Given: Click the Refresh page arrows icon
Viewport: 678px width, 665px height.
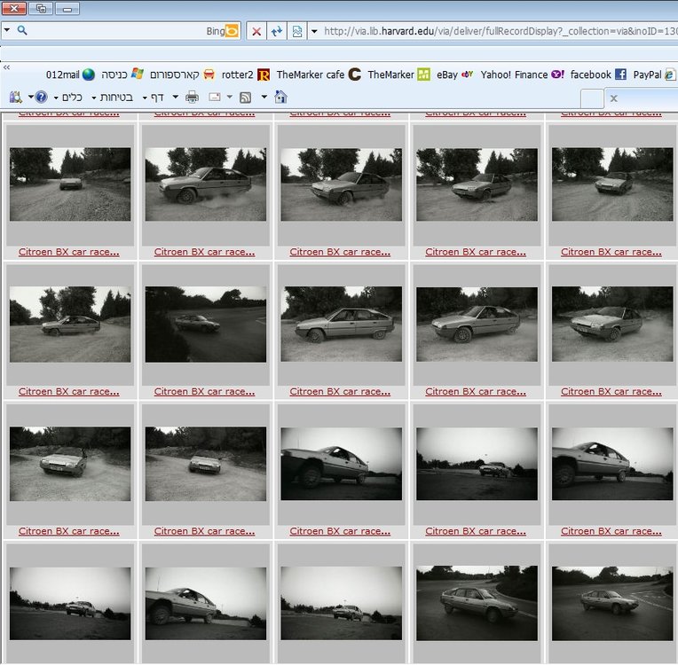Looking at the screenshot, I should click(x=277, y=31).
